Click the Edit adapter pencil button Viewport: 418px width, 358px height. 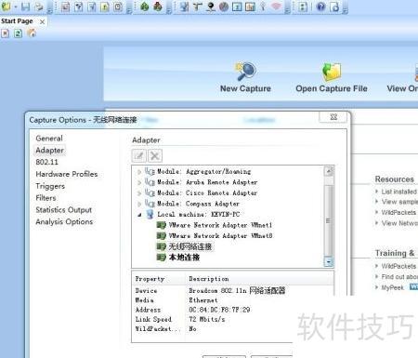click(138, 155)
